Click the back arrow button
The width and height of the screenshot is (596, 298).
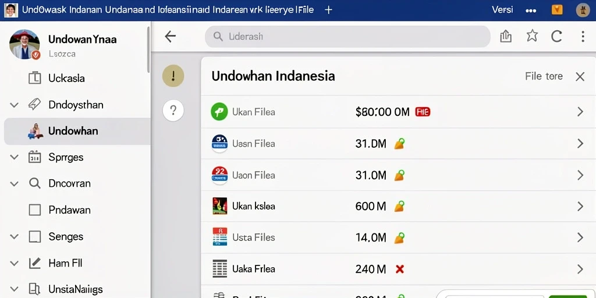170,37
